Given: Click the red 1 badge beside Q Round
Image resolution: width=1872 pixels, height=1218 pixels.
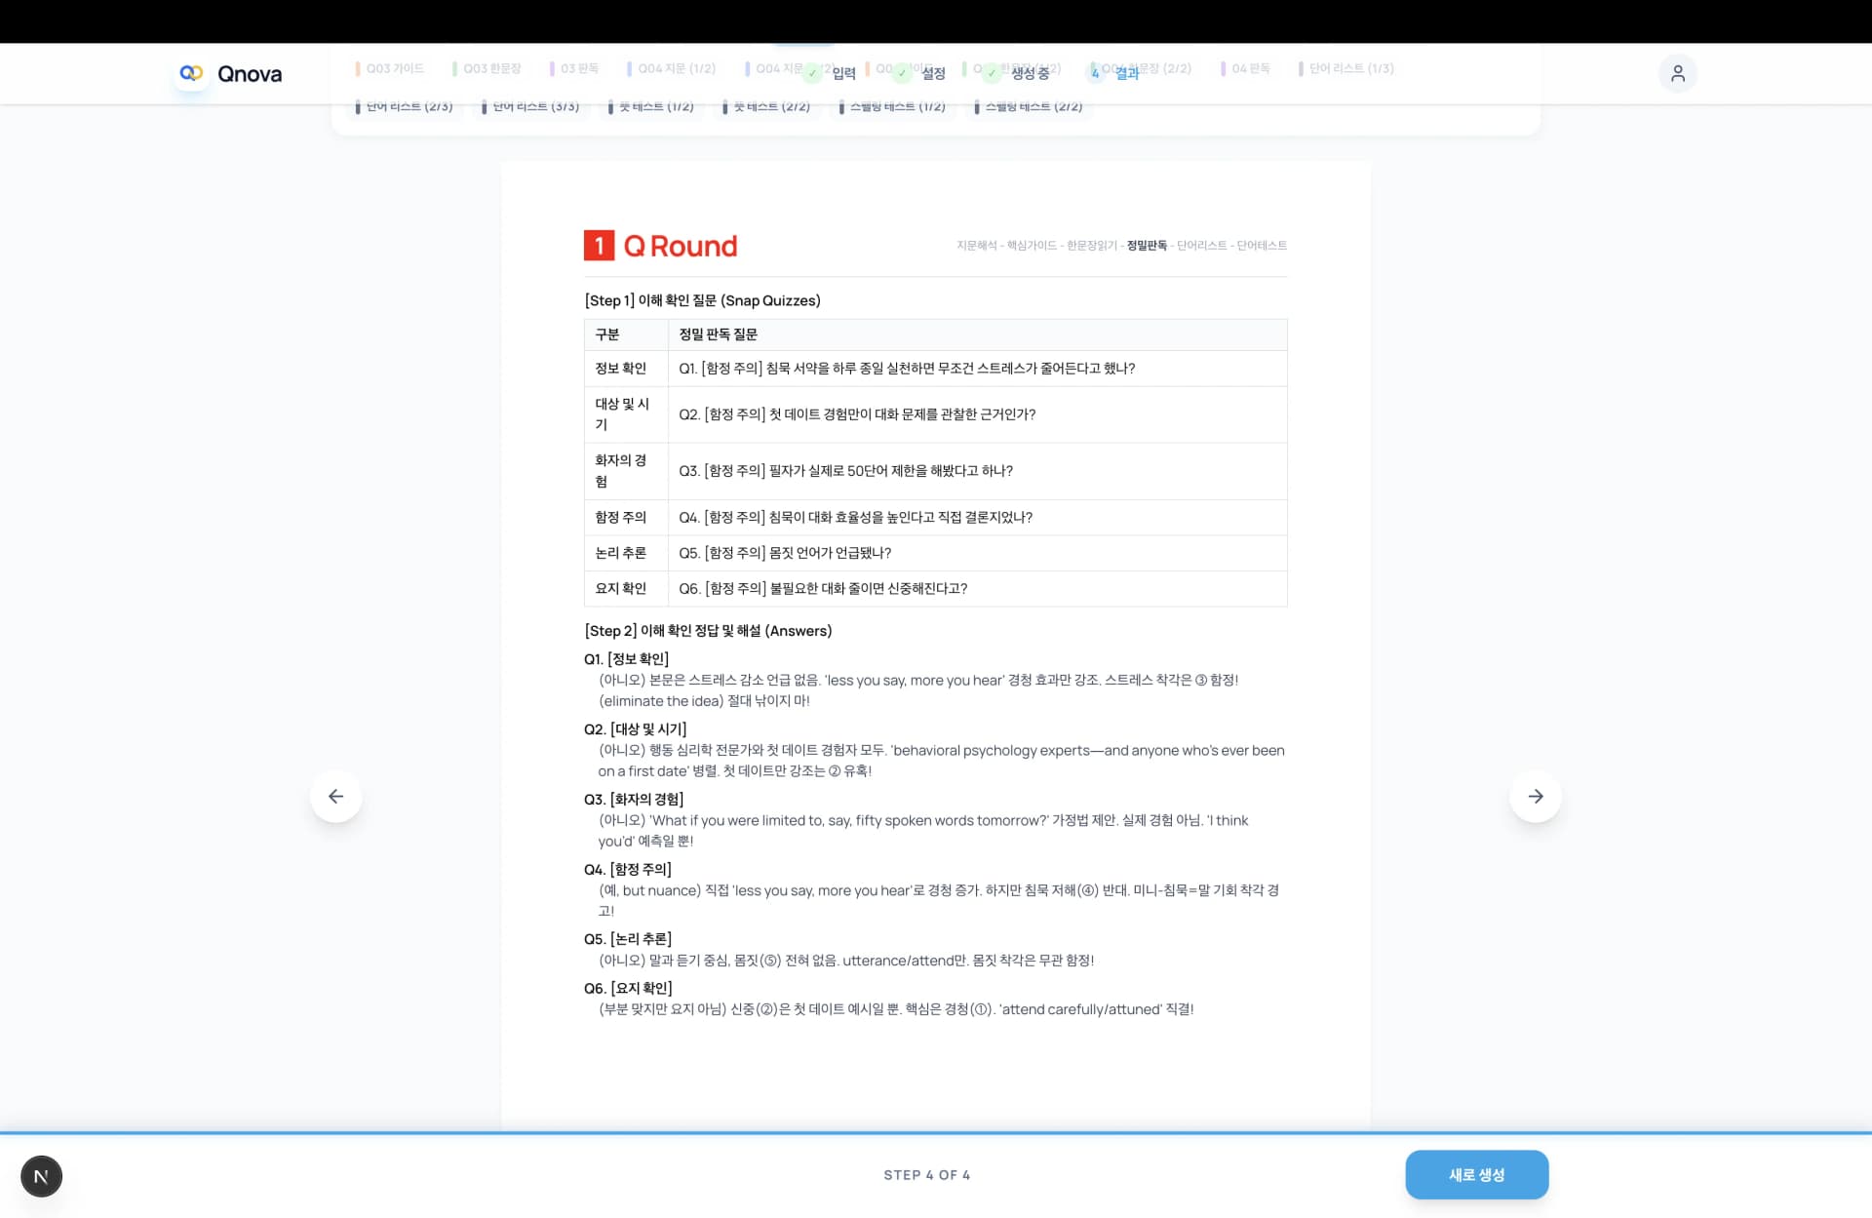Looking at the screenshot, I should coord(599,245).
